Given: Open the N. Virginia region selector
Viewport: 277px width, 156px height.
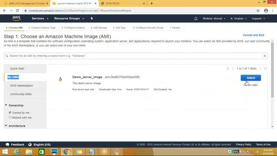Looking at the screenshot, I should [238, 19].
